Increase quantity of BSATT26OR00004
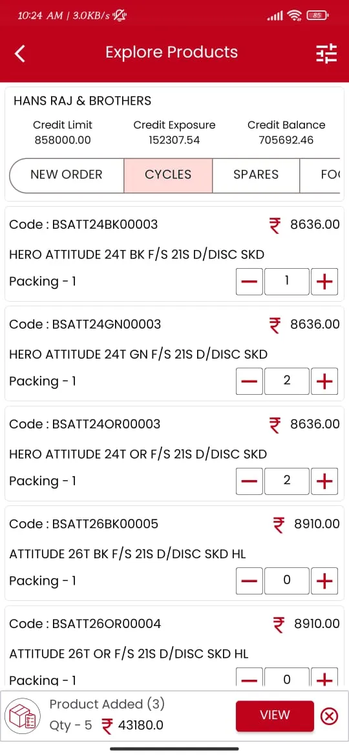The image size is (349, 756). (x=324, y=677)
